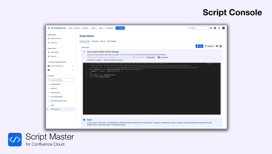Screen dimensions: 272x154
Task: Open Automation in admin tools
Action: tap(55, 52)
